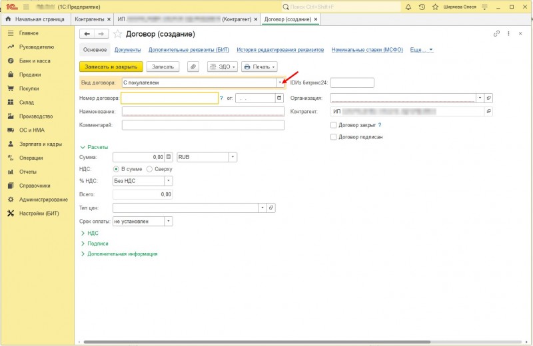The width and height of the screenshot is (533, 346).
Task: Open the three-dot form menu
Action: coord(508,34)
